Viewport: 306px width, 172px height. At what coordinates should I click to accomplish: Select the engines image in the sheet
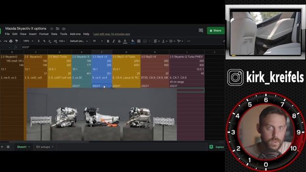102,114
